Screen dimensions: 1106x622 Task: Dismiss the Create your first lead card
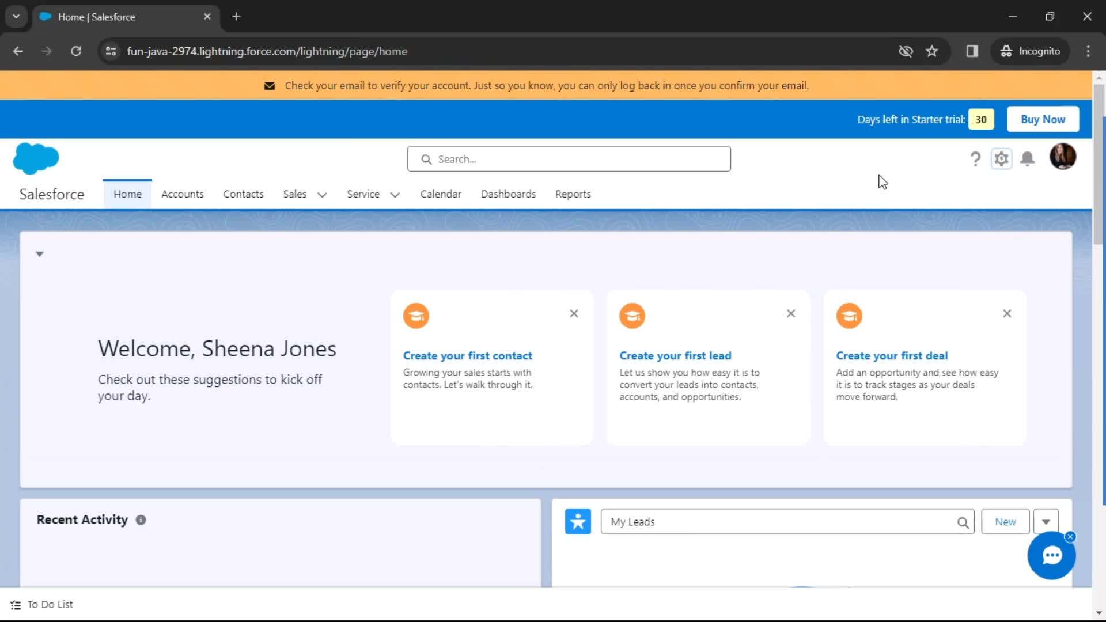791,313
